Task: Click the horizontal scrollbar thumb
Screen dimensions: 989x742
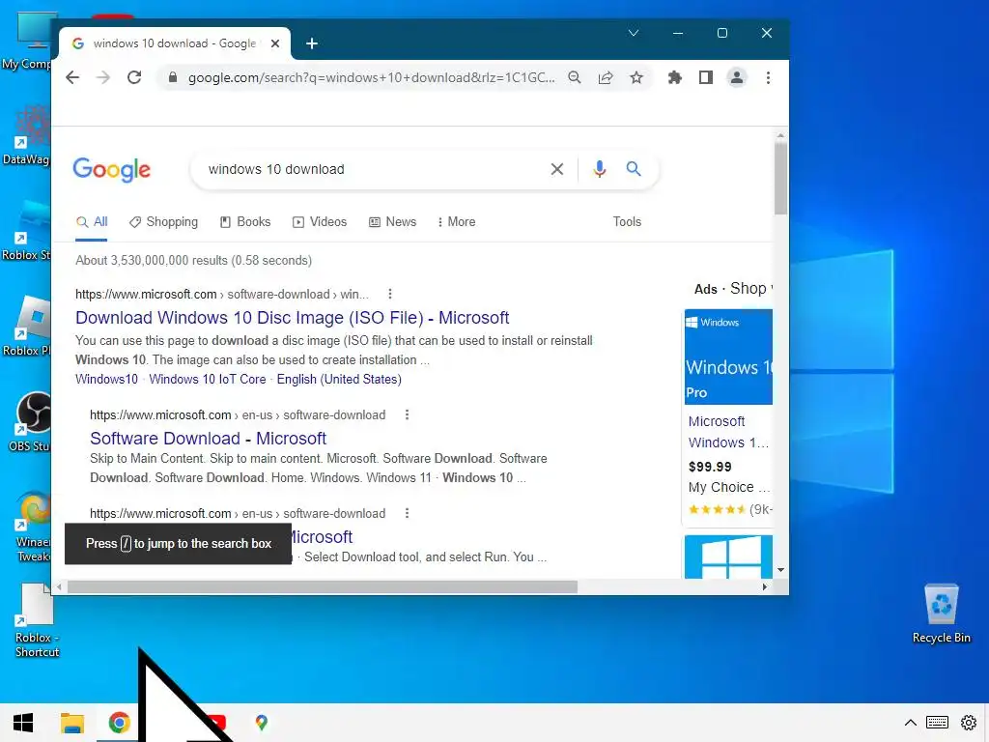Action: 323,586
